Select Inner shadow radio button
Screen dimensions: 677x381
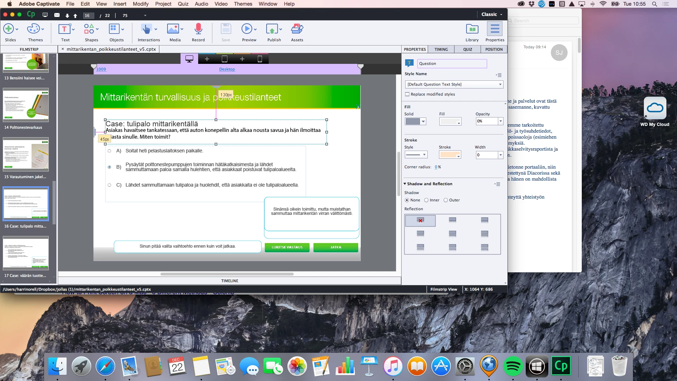426,200
